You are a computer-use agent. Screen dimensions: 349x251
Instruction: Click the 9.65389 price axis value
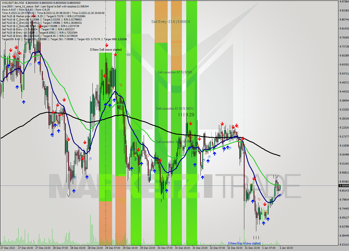point(344,55)
